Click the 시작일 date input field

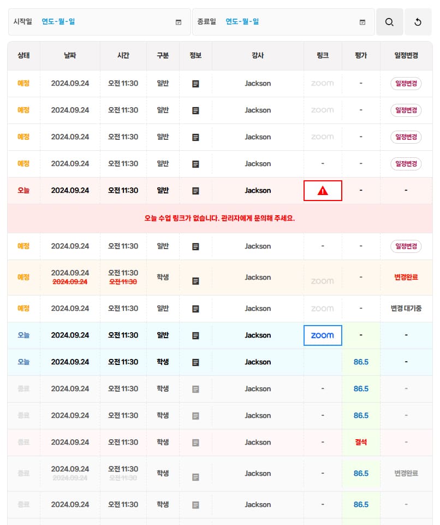coord(104,22)
